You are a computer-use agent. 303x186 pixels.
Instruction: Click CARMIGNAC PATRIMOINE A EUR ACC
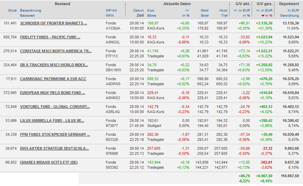pos(53,79)
